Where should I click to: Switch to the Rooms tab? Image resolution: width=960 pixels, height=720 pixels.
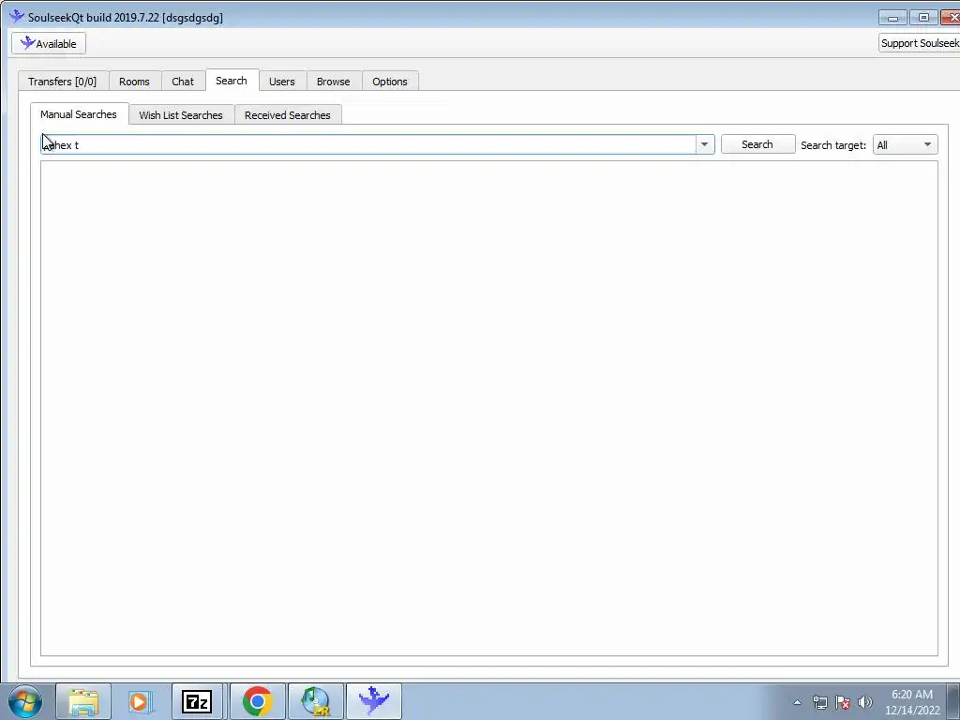(x=134, y=82)
